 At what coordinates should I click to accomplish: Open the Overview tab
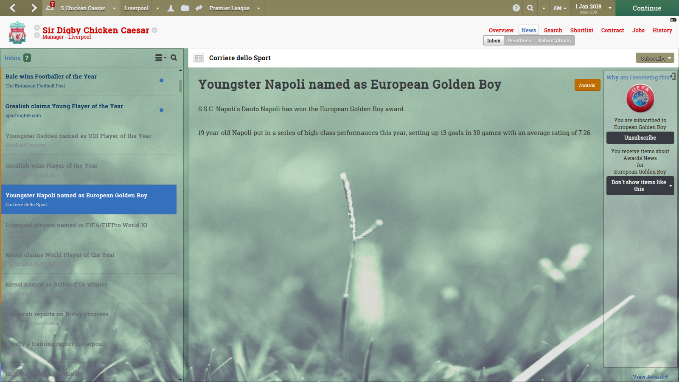pyautogui.click(x=501, y=30)
